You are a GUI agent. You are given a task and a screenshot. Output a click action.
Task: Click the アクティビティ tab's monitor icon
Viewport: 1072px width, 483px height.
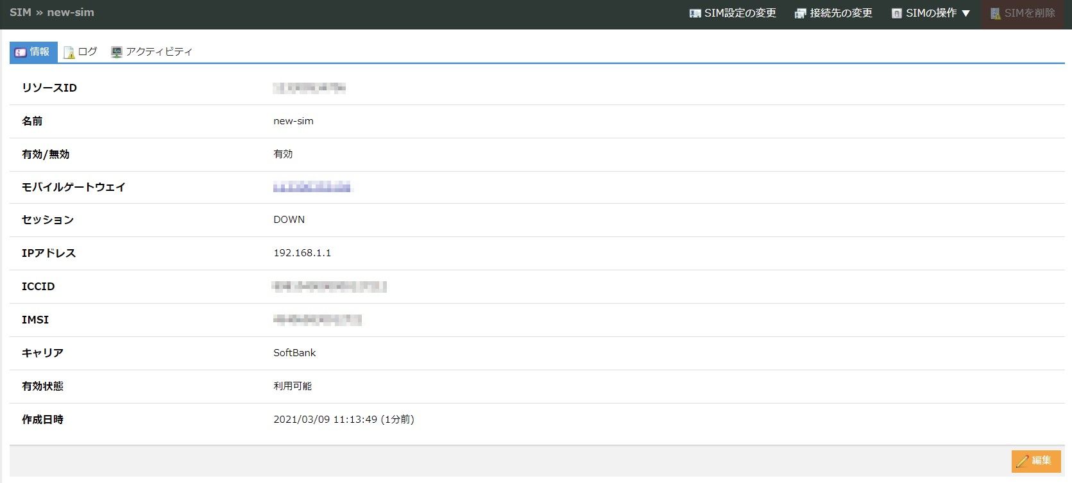coord(116,52)
